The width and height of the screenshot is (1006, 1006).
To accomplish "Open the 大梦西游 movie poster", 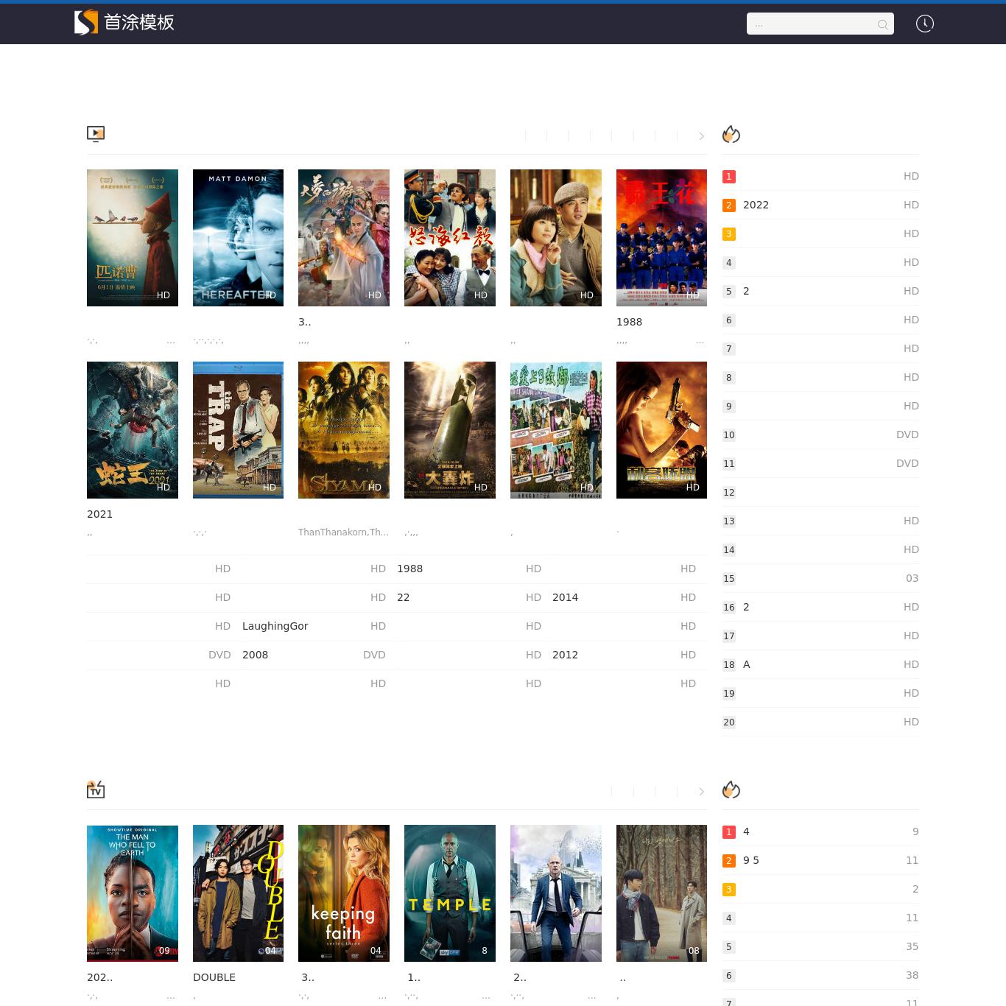I will pyautogui.click(x=344, y=238).
